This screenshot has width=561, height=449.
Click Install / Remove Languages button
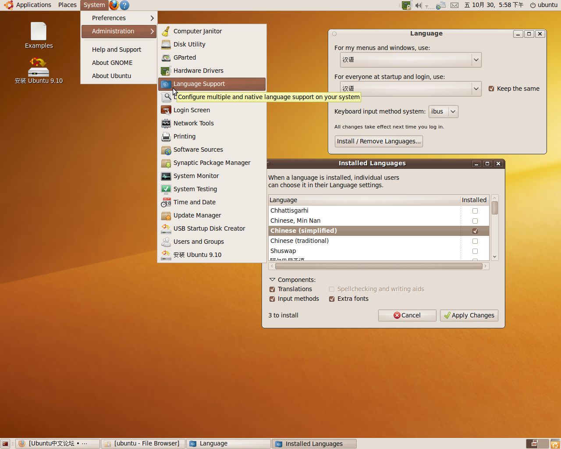[379, 141]
